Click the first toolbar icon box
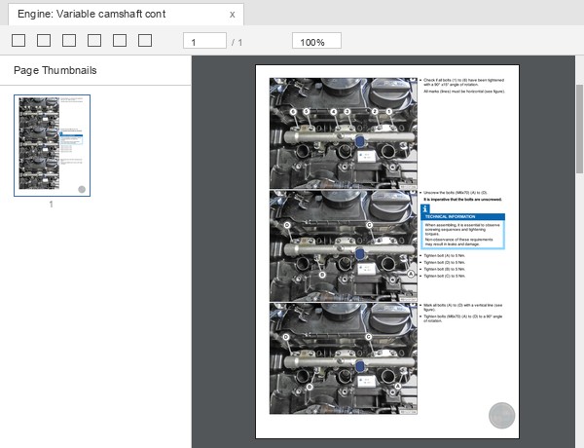The image size is (584, 448). click(x=18, y=41)
